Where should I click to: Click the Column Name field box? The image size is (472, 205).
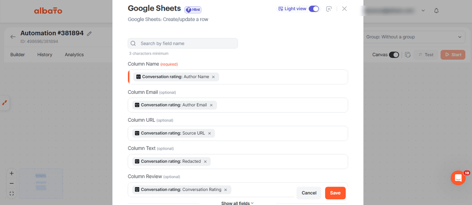coord(238,77)
